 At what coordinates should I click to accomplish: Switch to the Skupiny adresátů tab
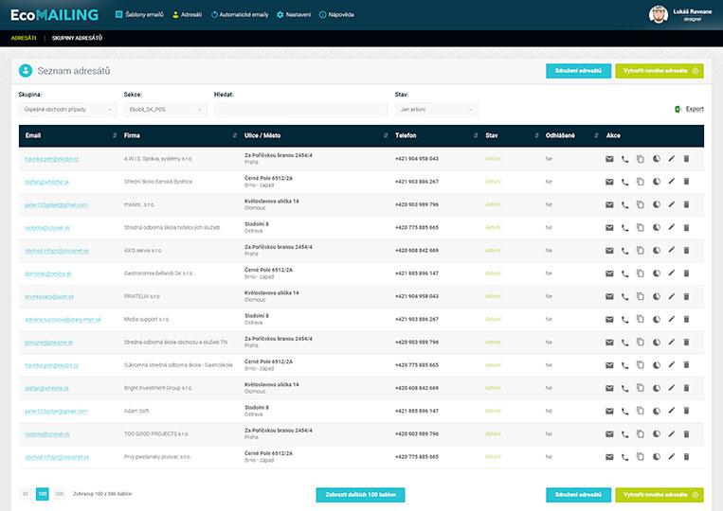[77, 38]
